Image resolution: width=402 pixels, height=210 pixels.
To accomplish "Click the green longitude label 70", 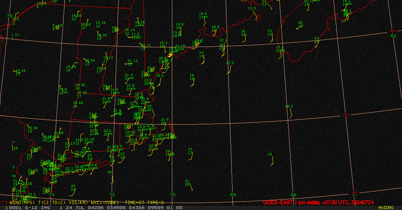I will coord(173,195).
